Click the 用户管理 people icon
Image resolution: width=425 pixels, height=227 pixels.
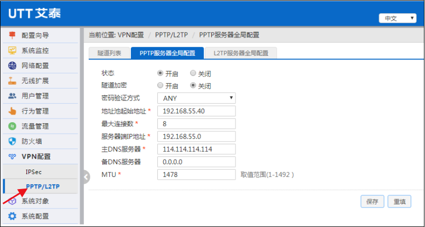point(13,96)
